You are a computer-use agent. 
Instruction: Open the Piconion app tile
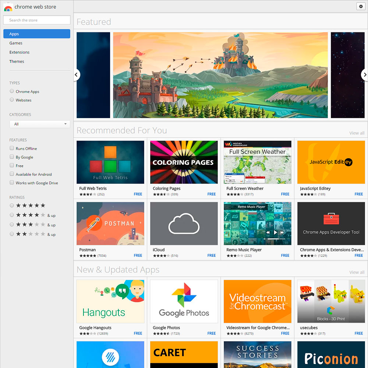(331, 355)
